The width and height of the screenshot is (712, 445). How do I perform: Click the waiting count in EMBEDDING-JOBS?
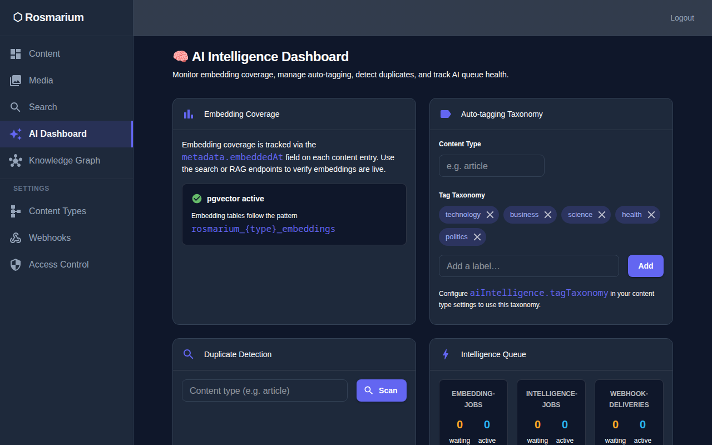[459, 425]
